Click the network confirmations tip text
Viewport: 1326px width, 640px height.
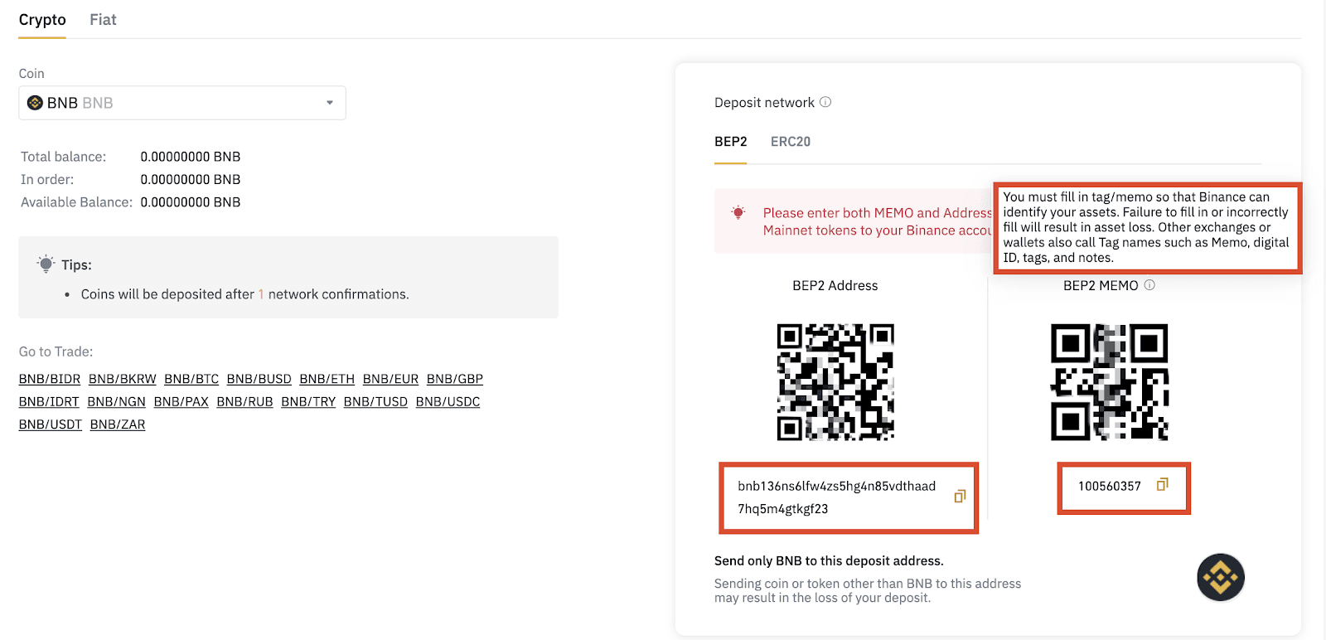(x=245, y=294)
